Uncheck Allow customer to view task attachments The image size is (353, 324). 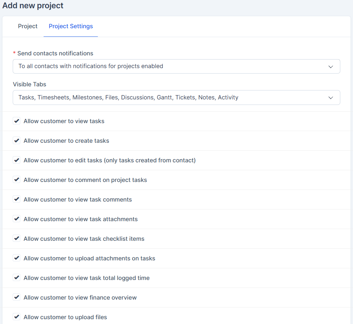pos(16,219)
